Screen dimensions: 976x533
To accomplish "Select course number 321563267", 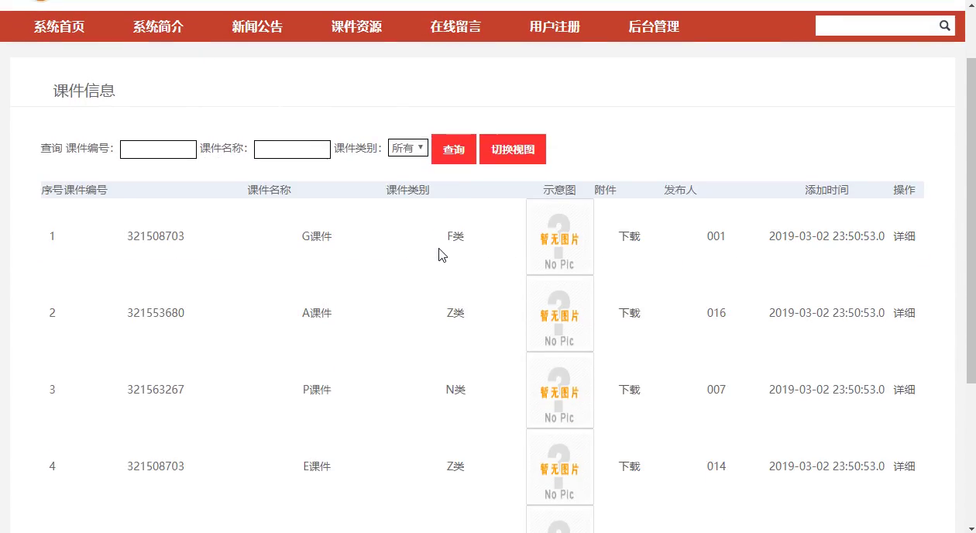I will 156,390.
